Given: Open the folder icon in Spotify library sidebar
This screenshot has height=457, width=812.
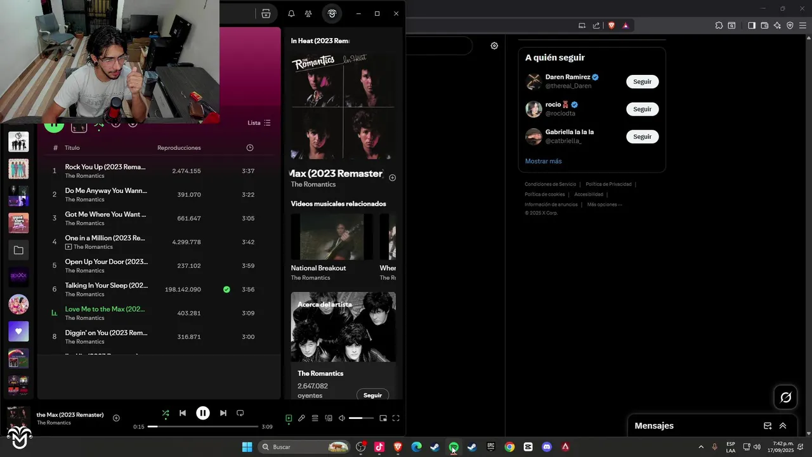Looking at the screenshot, I should click(18, 250).
